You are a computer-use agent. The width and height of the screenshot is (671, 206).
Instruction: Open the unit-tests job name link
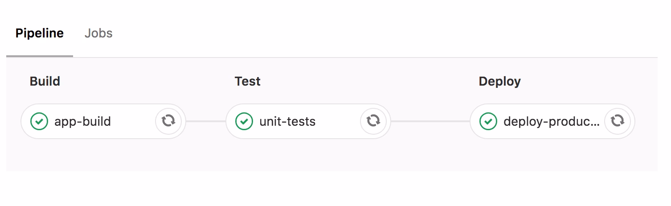tap(287, 121)
